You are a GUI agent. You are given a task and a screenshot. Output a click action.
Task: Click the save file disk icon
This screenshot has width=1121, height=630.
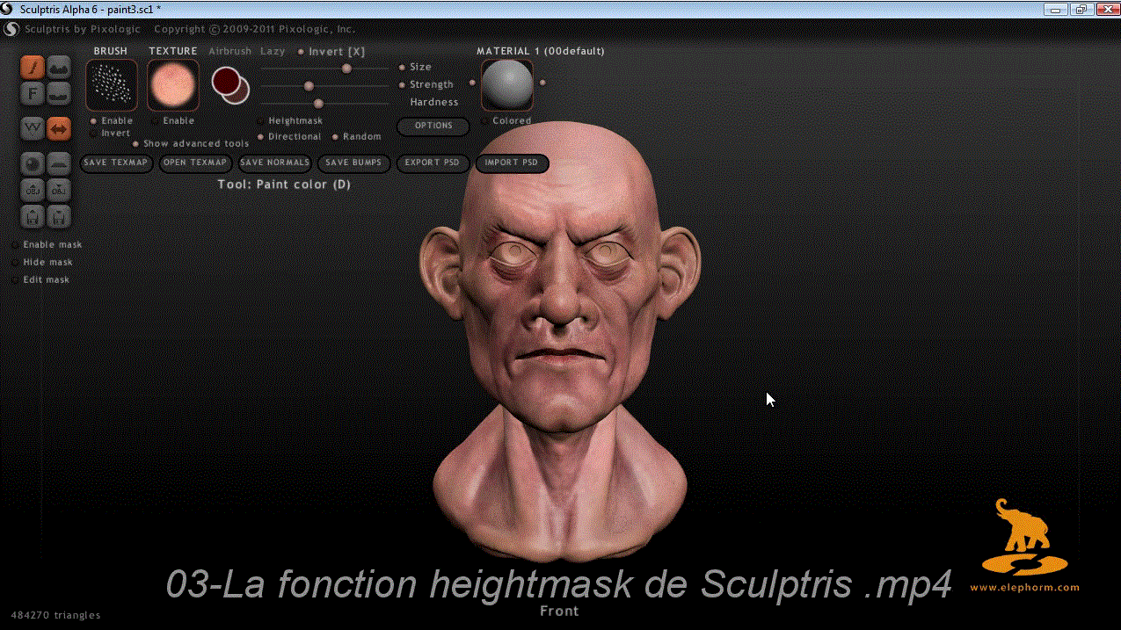coord(59,214)
